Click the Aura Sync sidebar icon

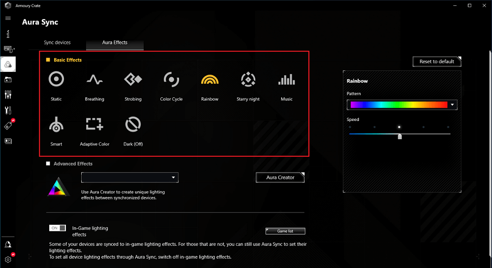[x=8, y=64]
